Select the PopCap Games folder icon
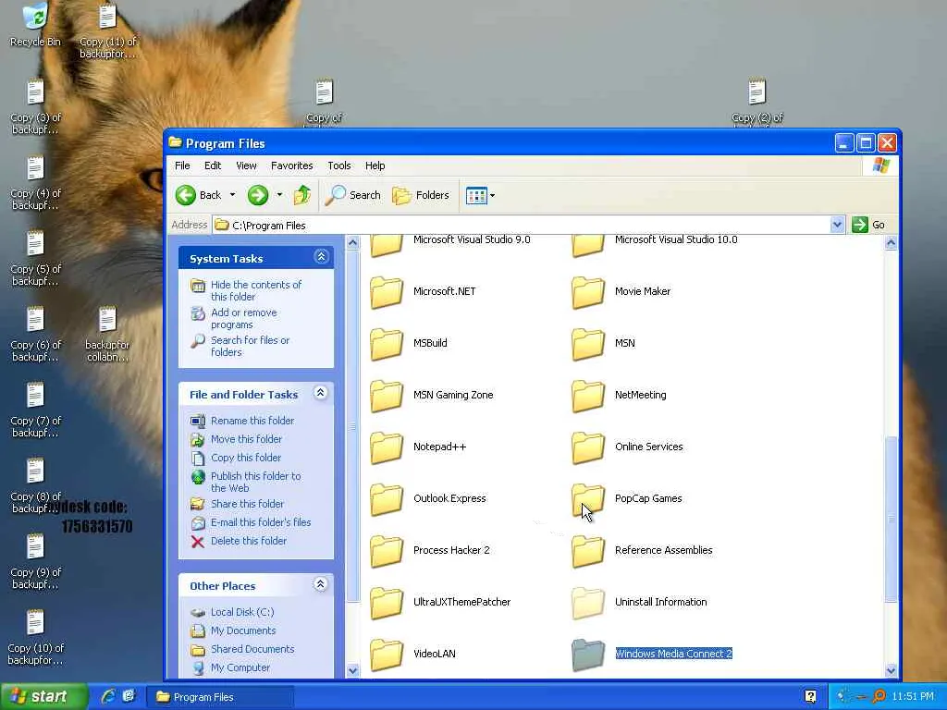The height and width of the screenshot is (710, 947). (x=587, y=500)
